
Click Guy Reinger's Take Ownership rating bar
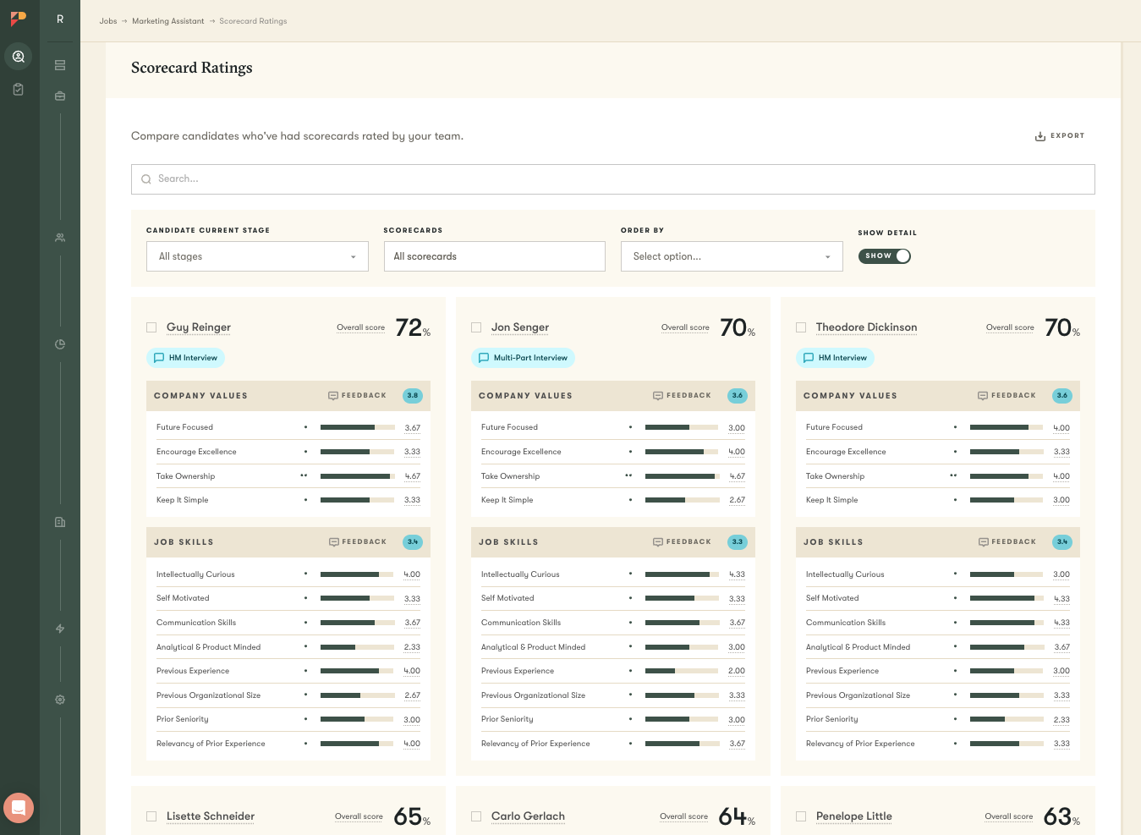pyautogui.click(x=356, y=476)
